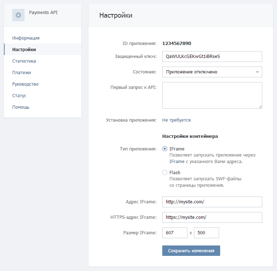This screenshot has height=271, width=277.
Task: Click the gear app icon
Action: pyautogui.click(x=18, y=15)
